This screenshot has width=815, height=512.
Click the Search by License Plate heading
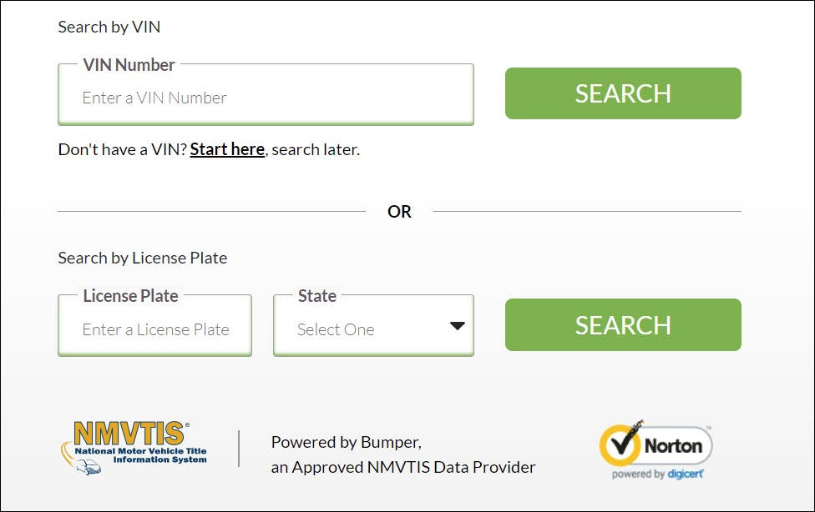click(143, 258)
